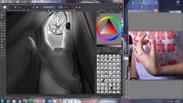
Task: Collapse the Brush Presets docker arrow
Action: (x=97, y=51)
